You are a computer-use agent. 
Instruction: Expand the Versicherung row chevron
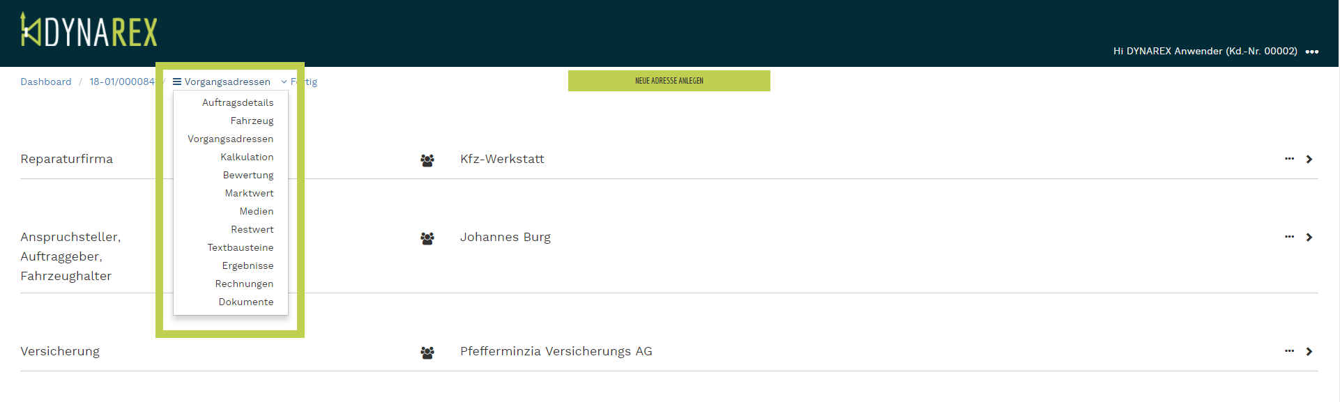pos(1309,352)
